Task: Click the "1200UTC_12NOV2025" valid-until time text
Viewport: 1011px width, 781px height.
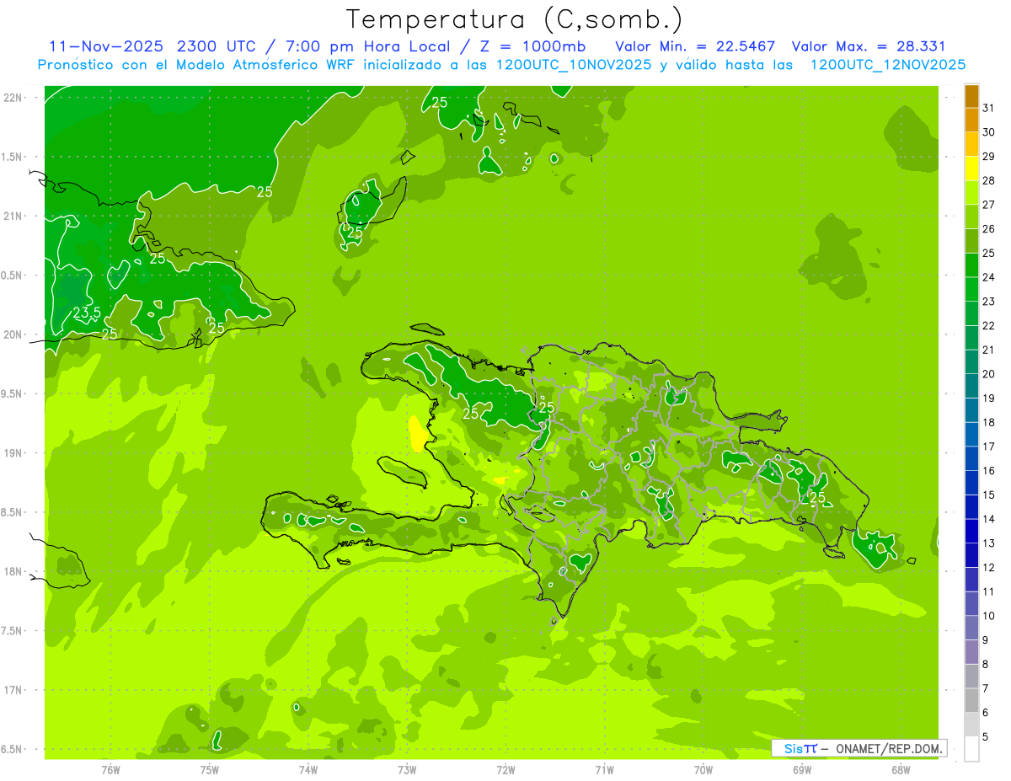Action: tap(888, 64)
